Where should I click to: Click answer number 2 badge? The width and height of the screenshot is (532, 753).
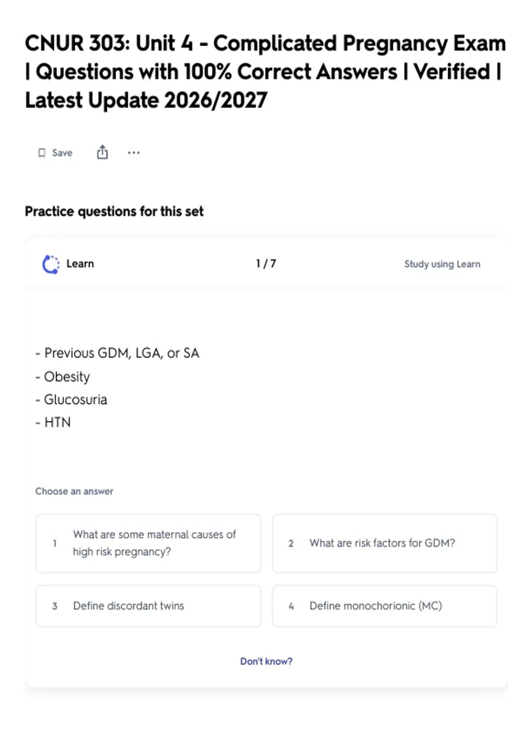291,543
